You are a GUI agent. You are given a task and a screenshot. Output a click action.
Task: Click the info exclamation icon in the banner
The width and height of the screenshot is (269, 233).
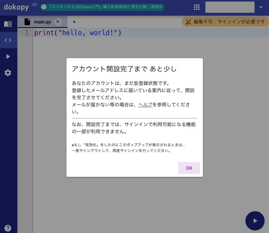(44, 7)
